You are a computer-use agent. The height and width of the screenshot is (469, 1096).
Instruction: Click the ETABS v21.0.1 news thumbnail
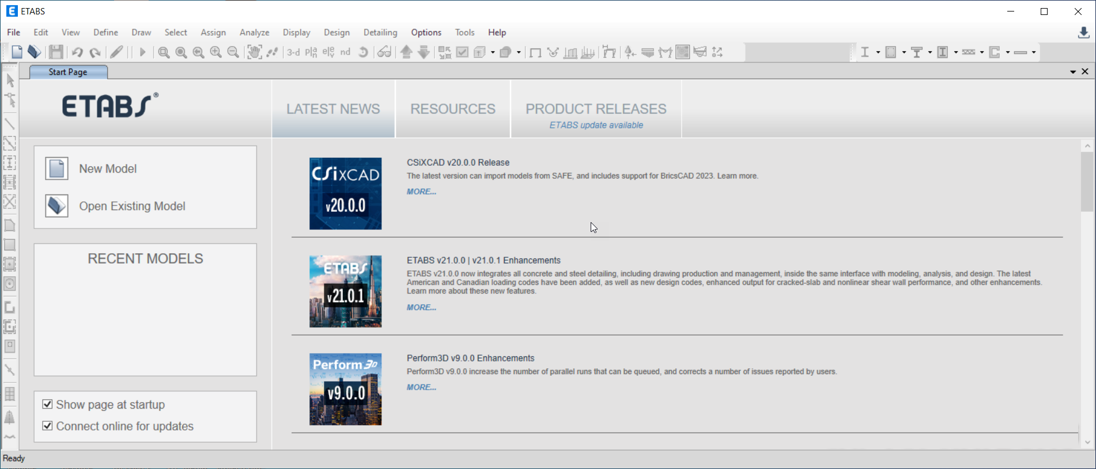(345, 291)
